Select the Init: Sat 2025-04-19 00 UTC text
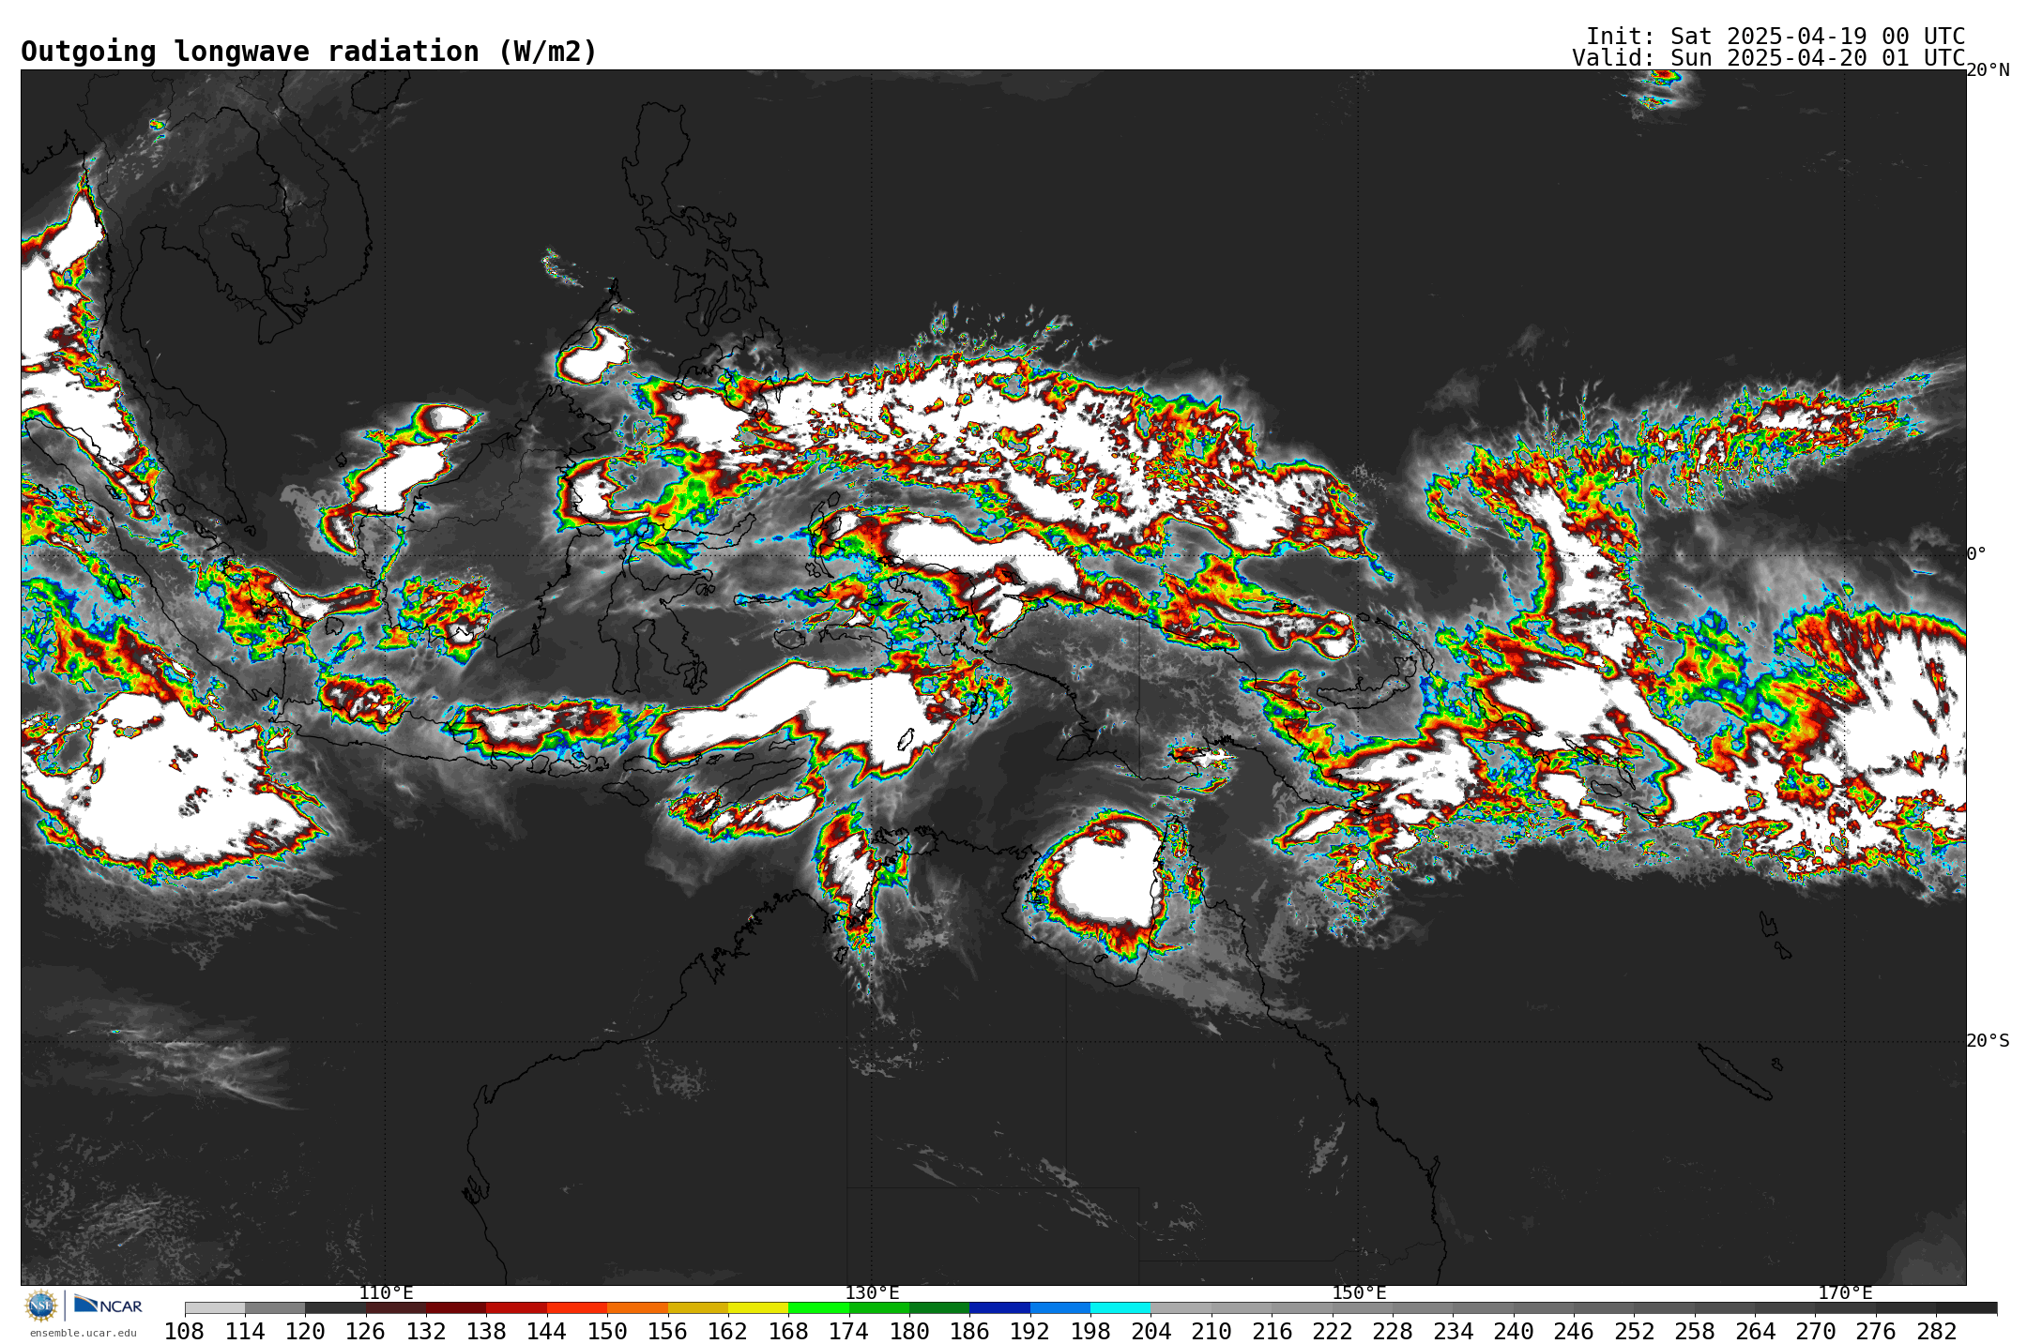The image size is (2027, 1344). (x=1776, y=36)
